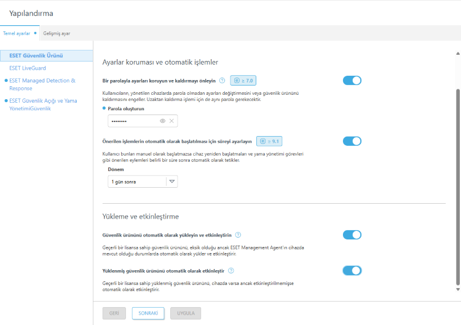Select the Temel ayarlar tab
461x325 pixels.
click(17, 33)
